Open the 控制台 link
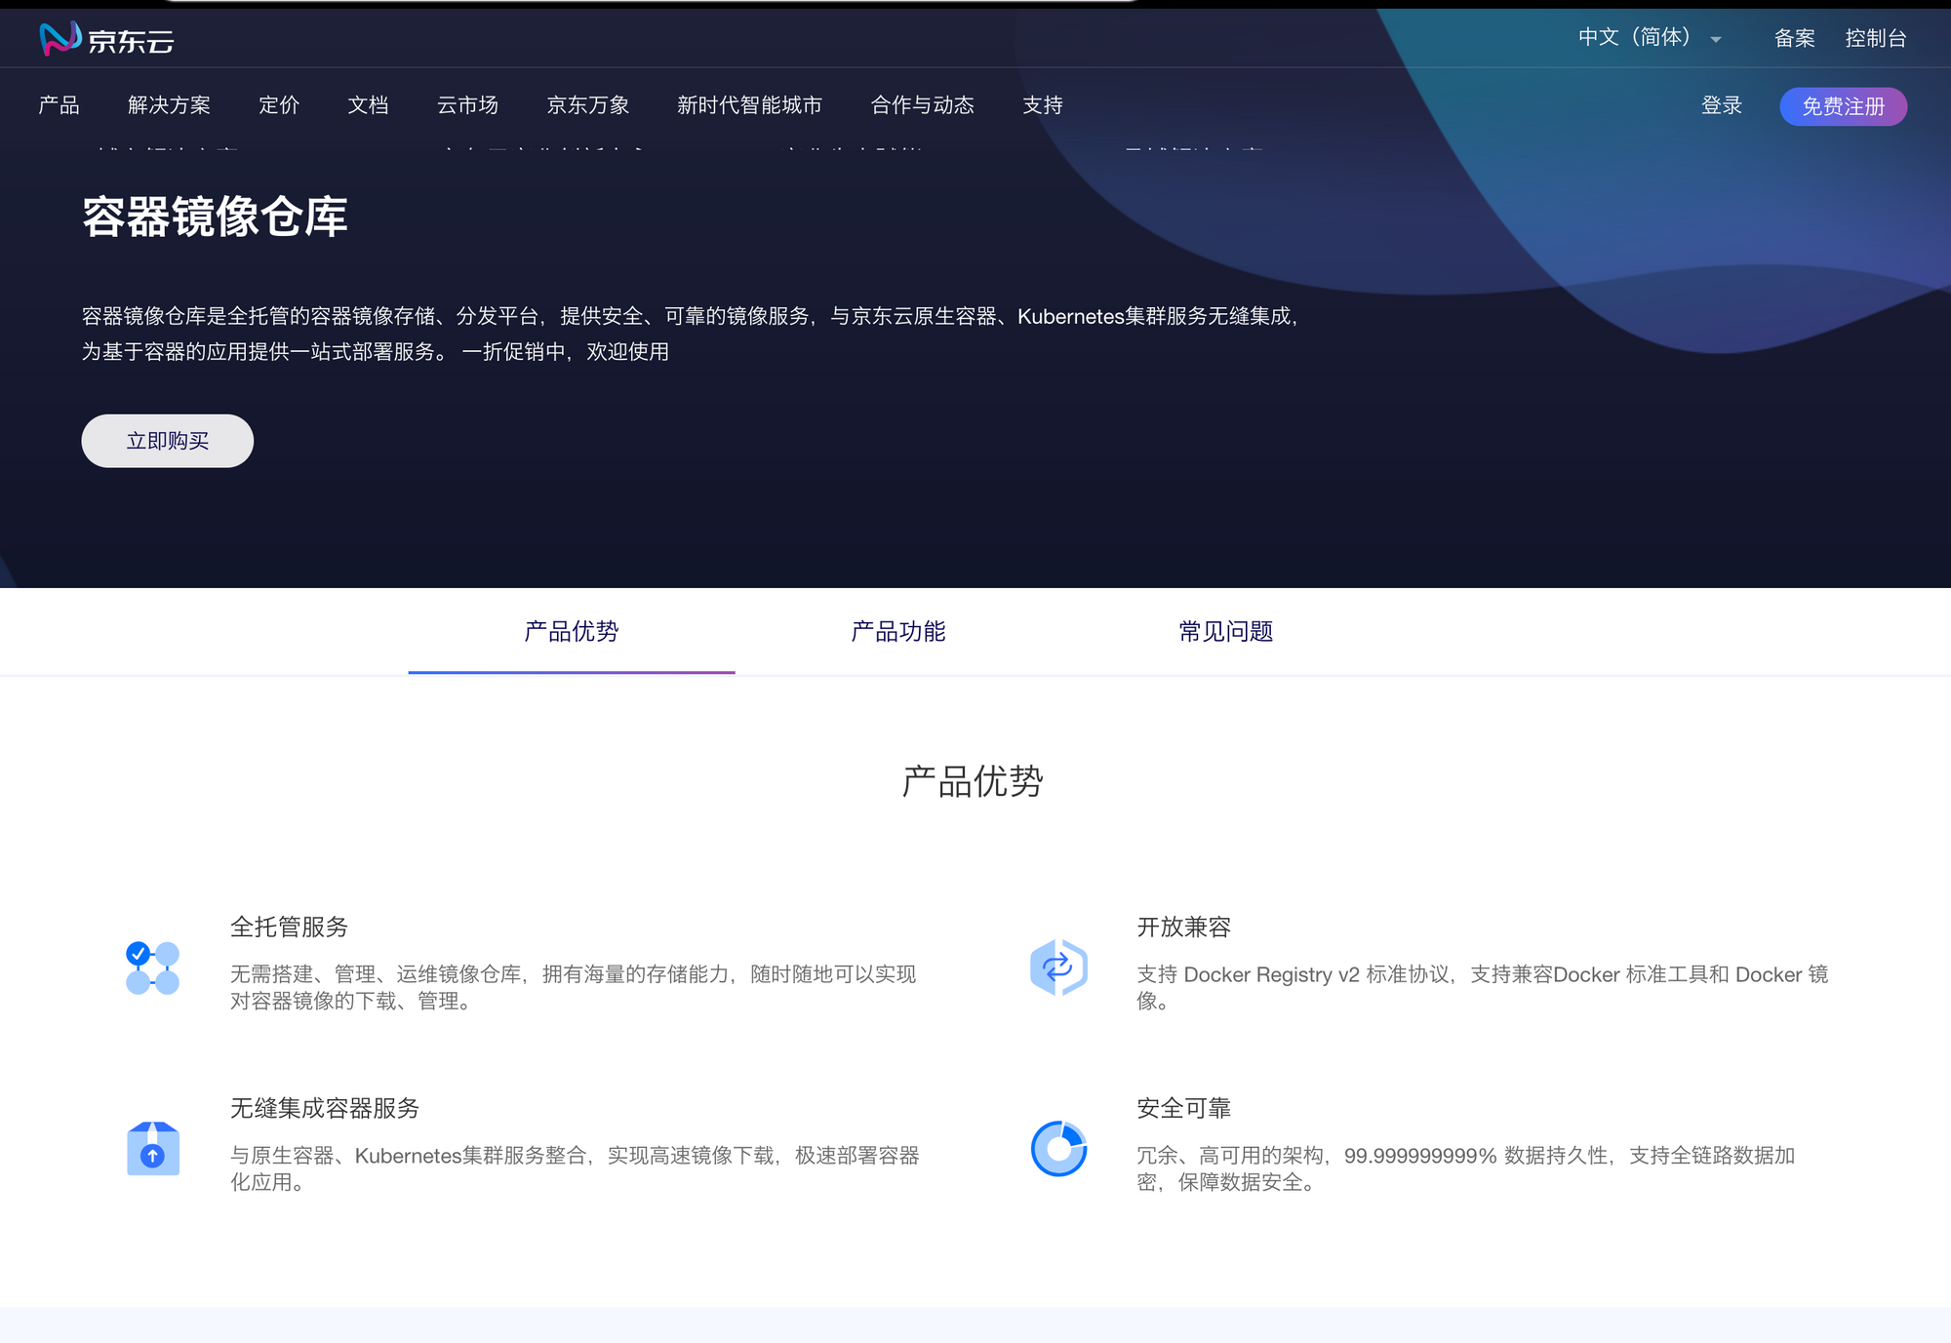This screenshot has width=1951, height=1343. pos(1875,38)
